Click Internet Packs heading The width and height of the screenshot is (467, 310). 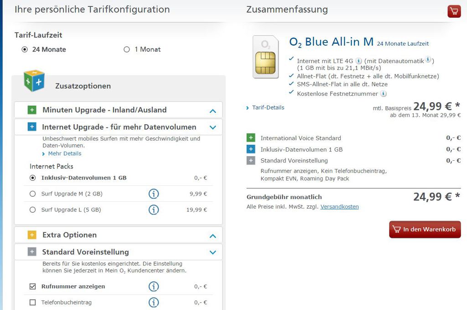[x=51, y=166]
